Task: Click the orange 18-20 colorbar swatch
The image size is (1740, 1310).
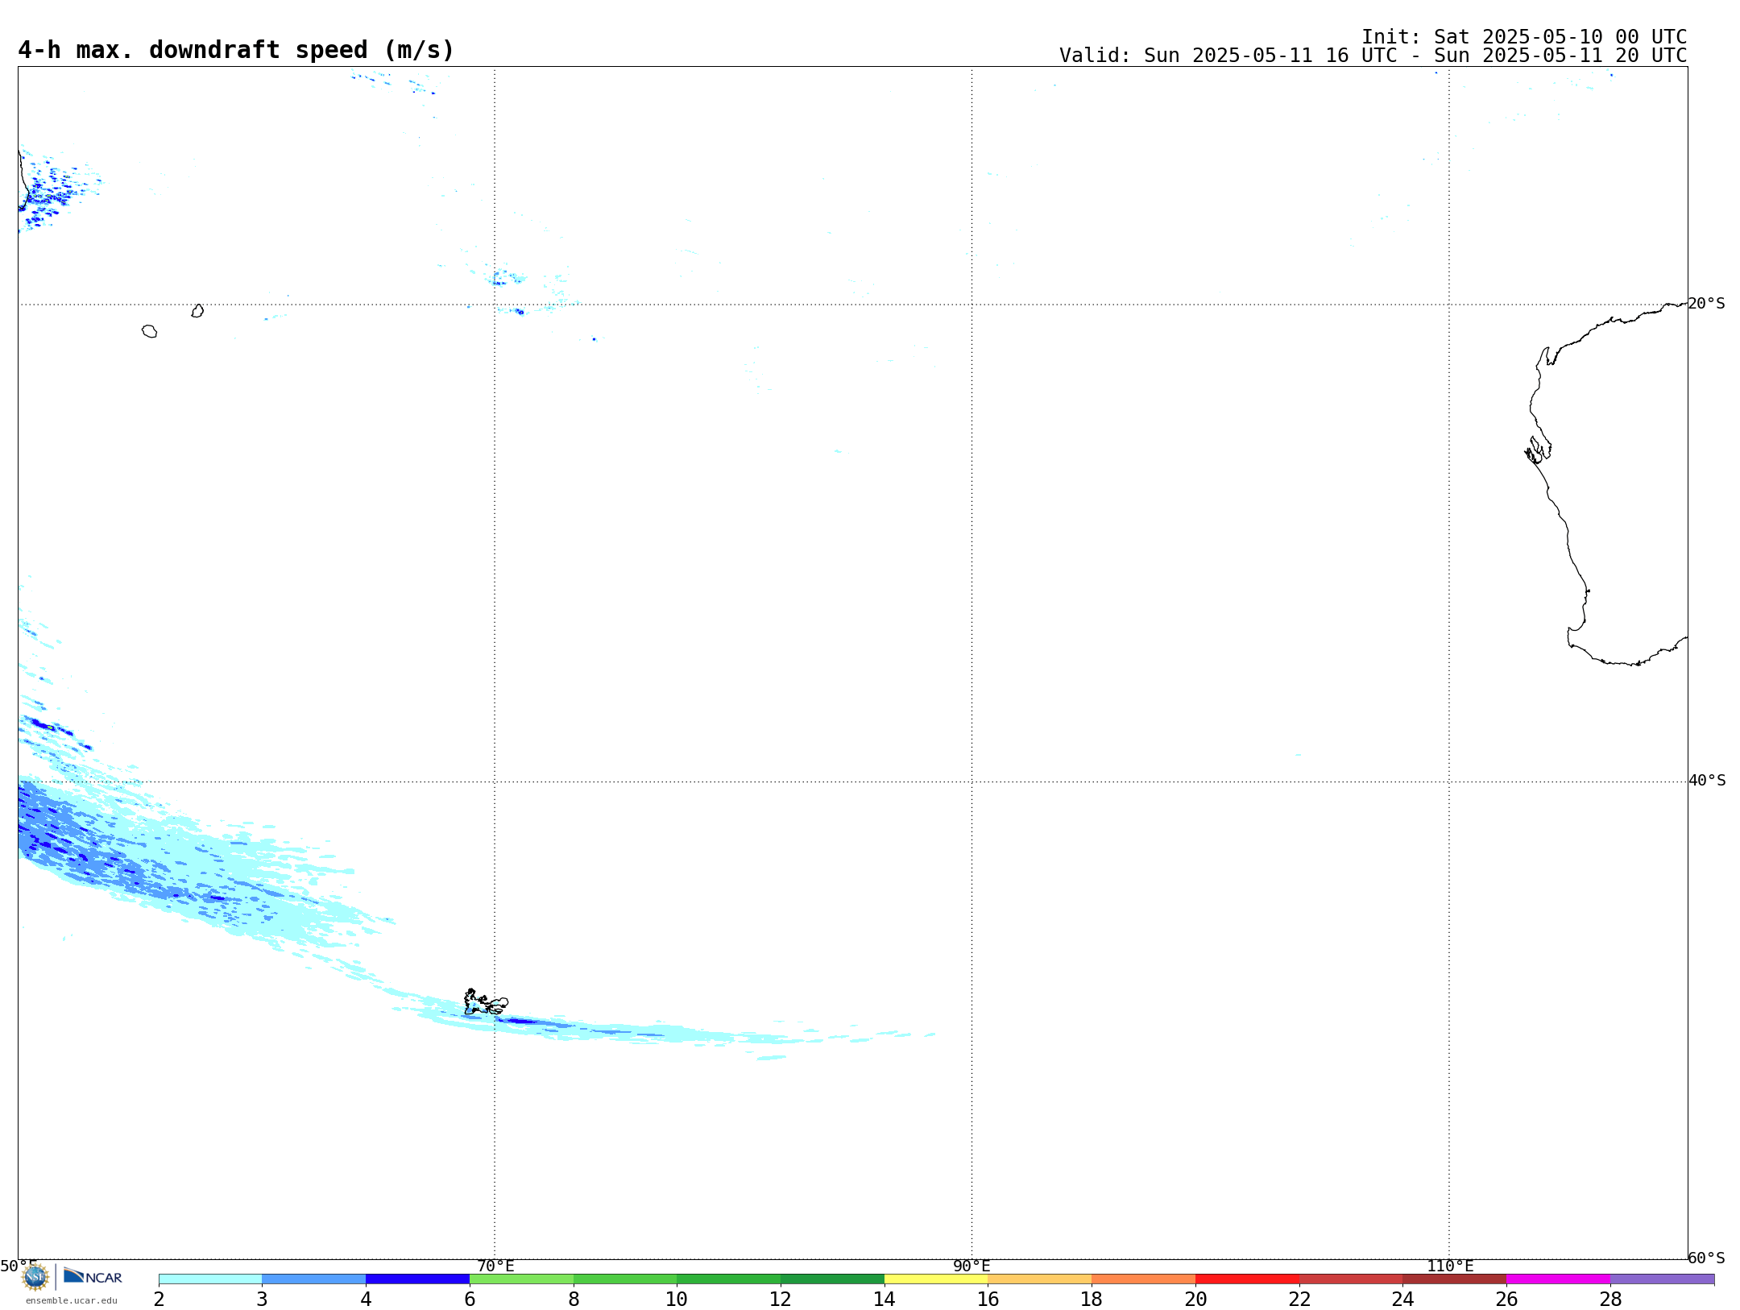Action: tap(1144, 1279)
